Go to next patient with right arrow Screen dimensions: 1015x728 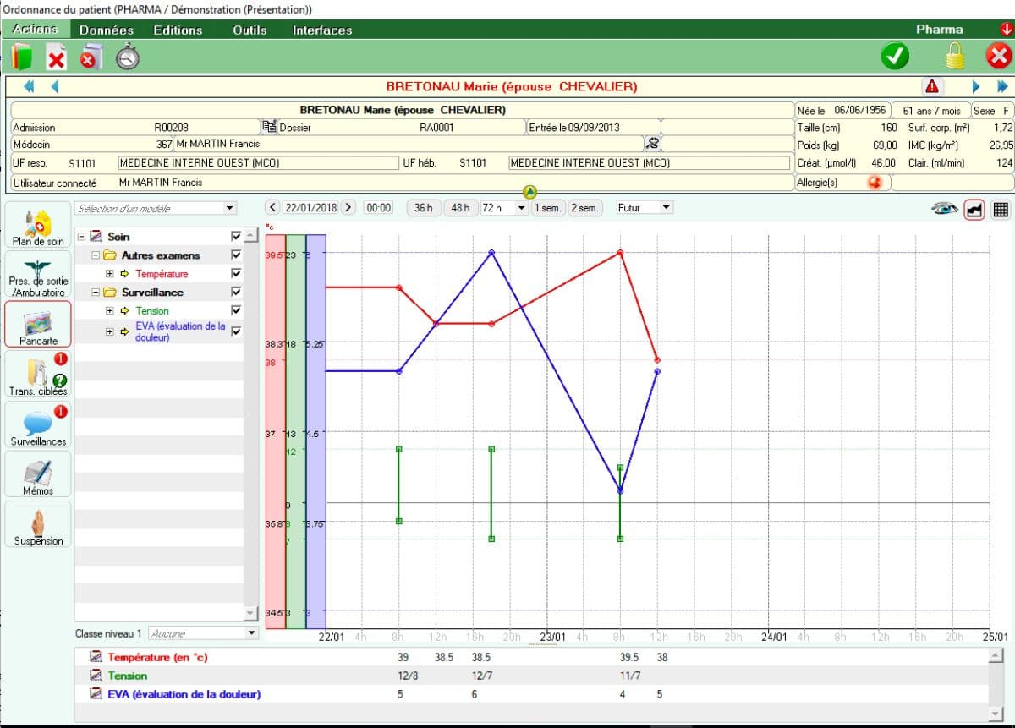click(x=976, y=86)
